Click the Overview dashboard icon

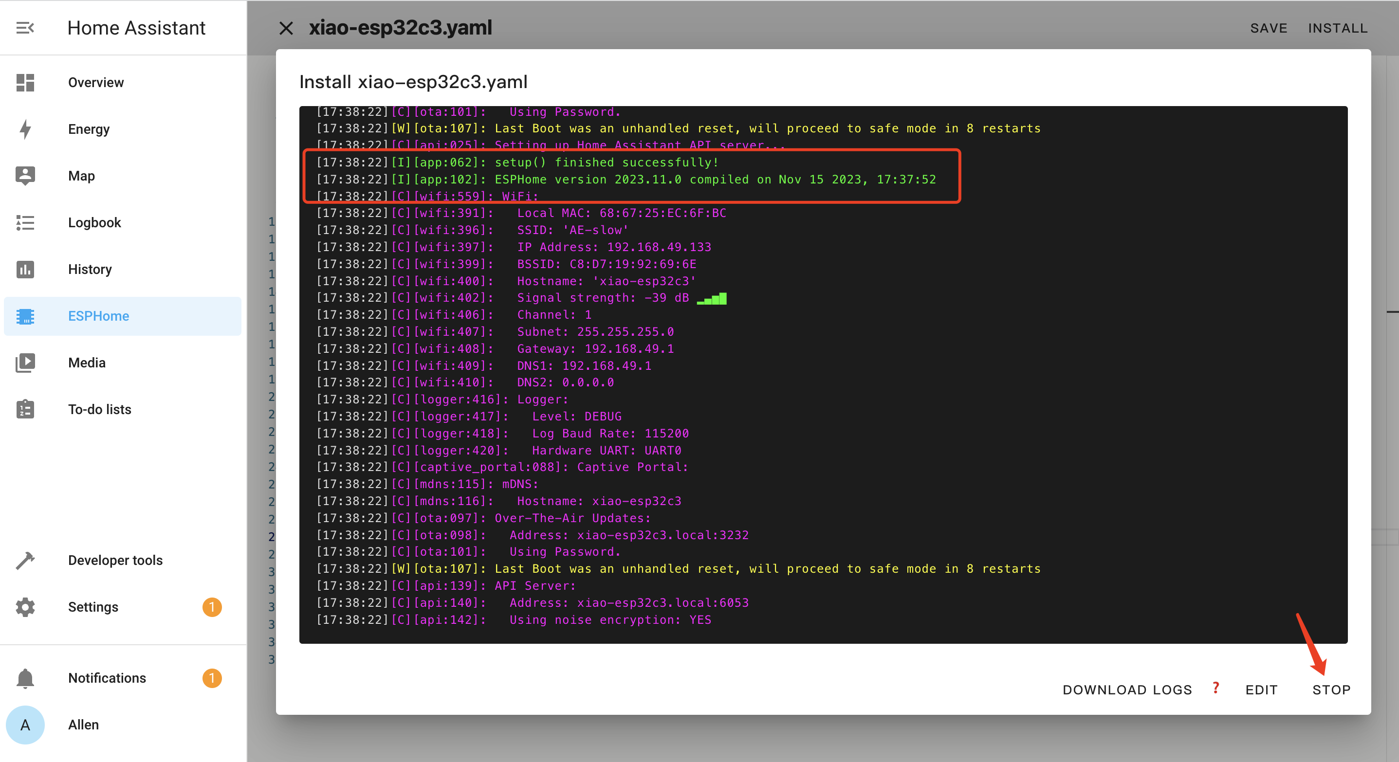[25, 83]
